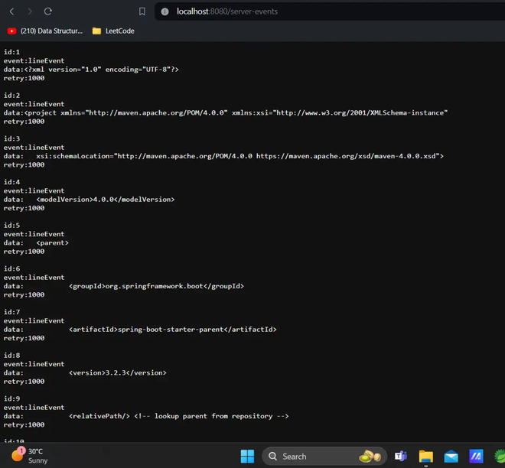Bookmark this page with the bookmark icon
Viewport: 505px width, 468px height.
tap(142, 11)
